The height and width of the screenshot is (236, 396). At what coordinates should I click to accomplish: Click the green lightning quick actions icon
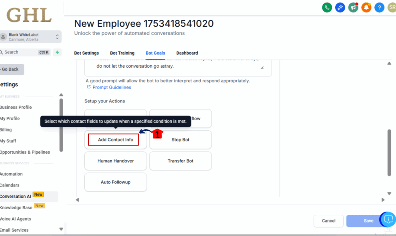coord(57,52)
